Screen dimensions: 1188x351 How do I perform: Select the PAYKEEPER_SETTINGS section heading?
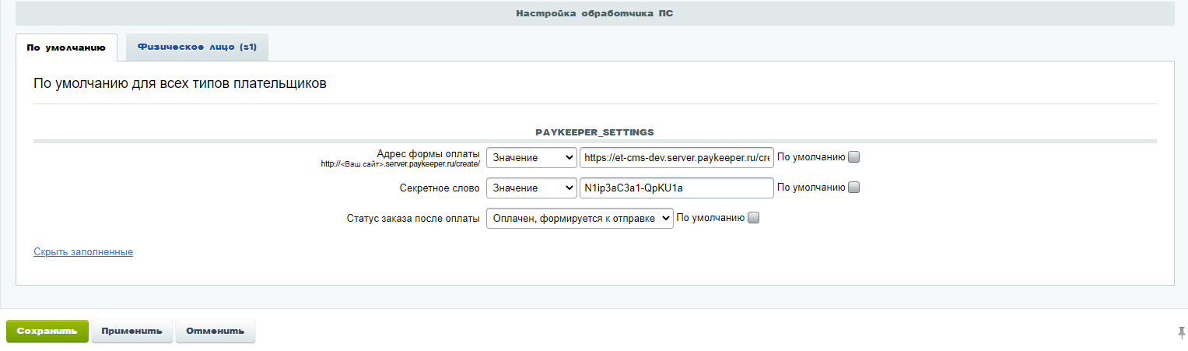coord(594,132)
